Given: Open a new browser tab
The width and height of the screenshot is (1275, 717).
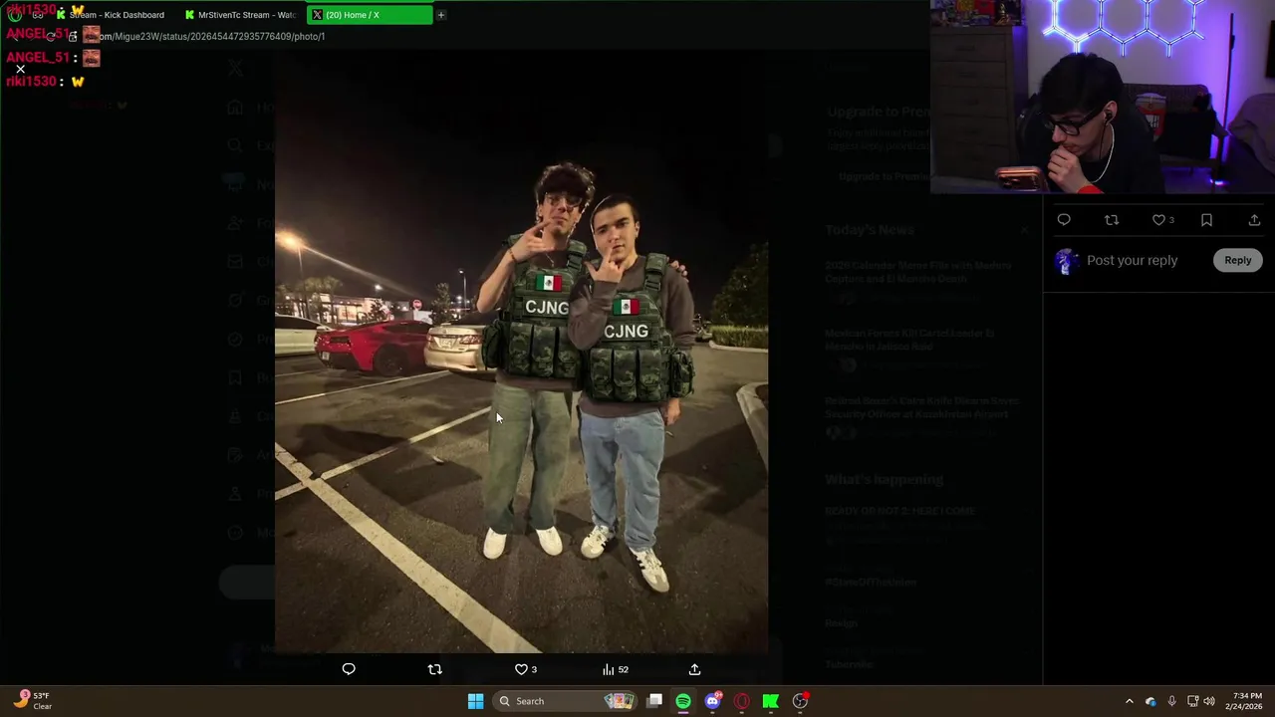Looking at the screenshot, I should [441, 15].
